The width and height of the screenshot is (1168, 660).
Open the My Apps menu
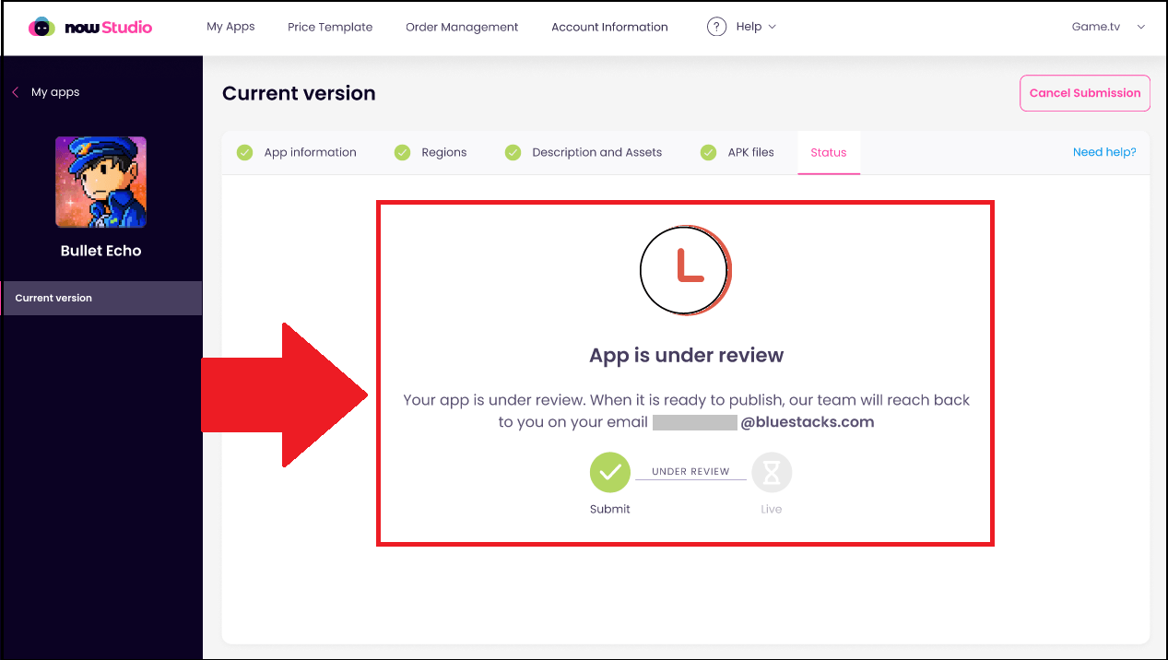[x=230, y=27]
